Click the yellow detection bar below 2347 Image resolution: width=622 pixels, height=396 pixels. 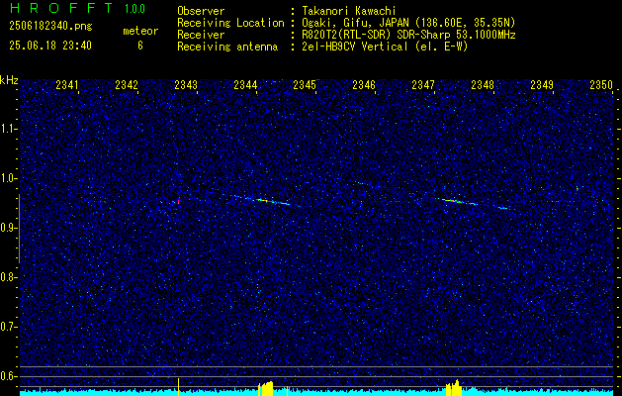click(454, 388)
